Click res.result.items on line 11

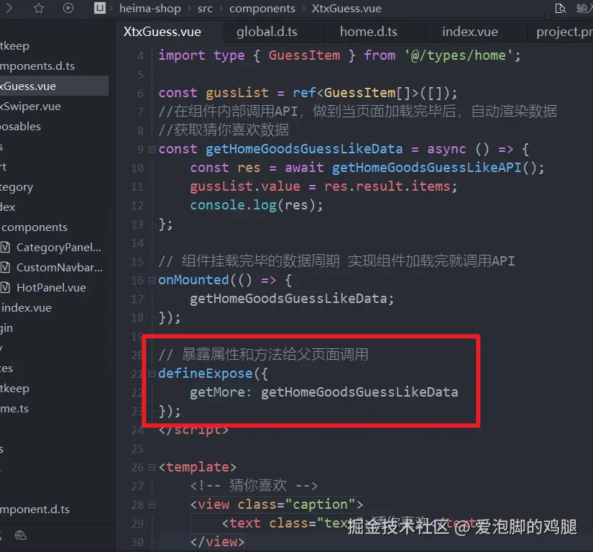coord(387,186)
